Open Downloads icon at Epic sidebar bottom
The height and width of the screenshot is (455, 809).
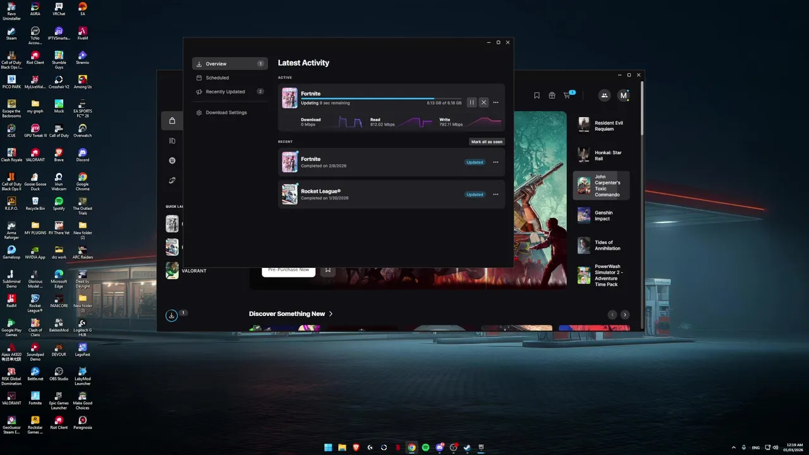point(171,315)
